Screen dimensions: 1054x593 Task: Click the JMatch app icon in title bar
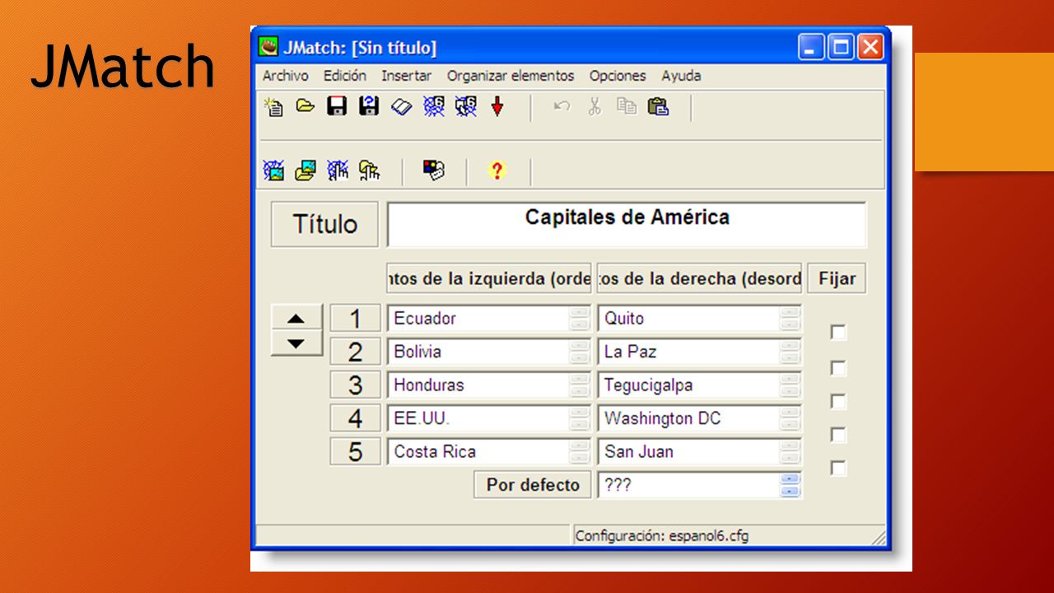click(x=268, y=46)
